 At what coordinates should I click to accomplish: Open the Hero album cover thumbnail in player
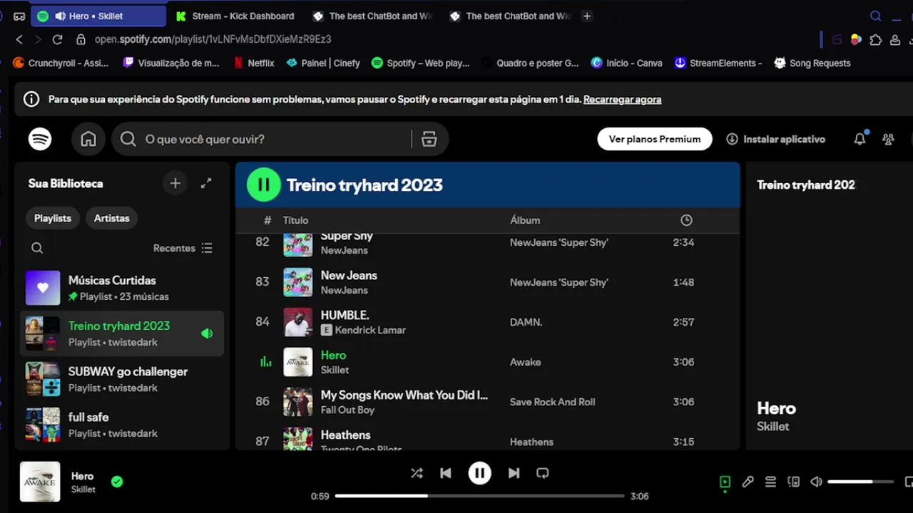click(x=40, y=482)
